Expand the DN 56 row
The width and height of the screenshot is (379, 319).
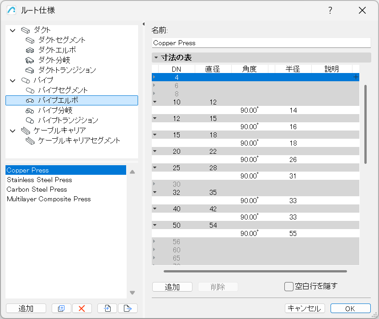click(x=154, y=241)
